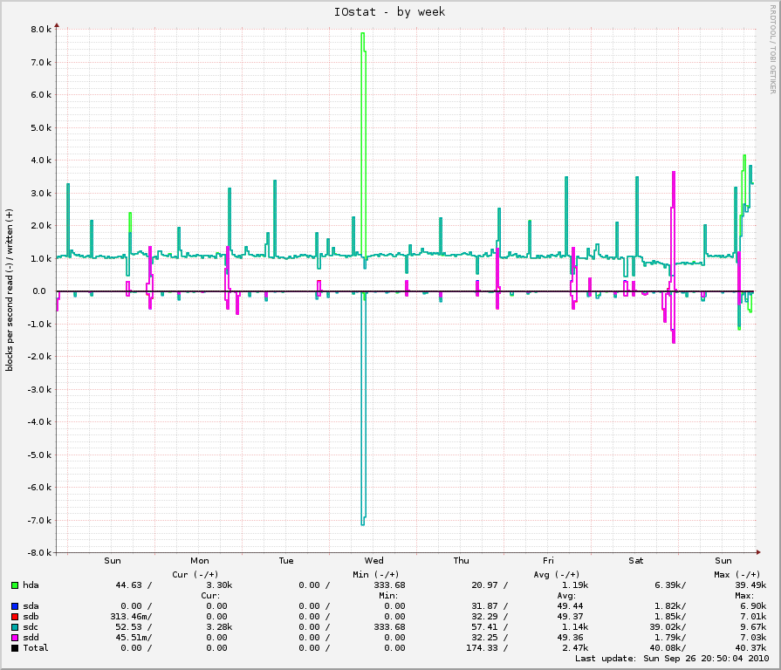
Task: Click the red sdb legend swatch
Action: (15, 617)
